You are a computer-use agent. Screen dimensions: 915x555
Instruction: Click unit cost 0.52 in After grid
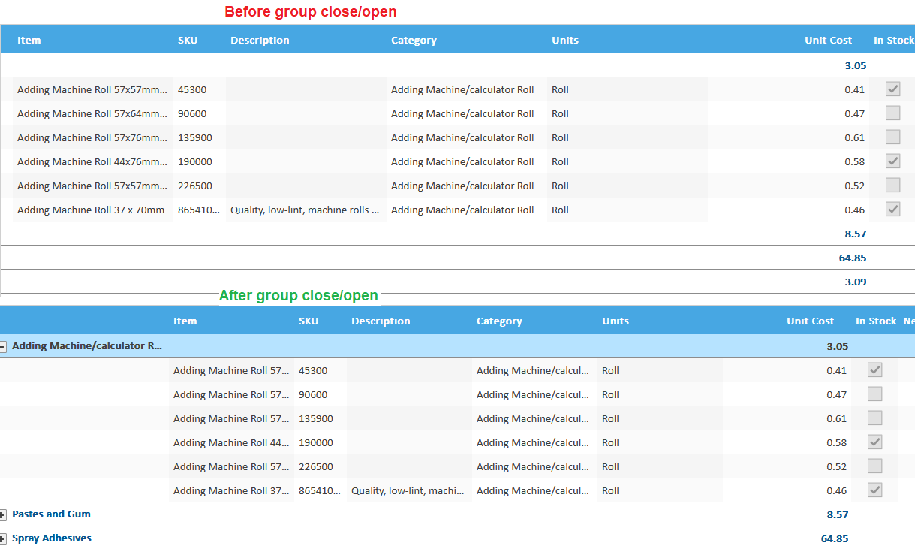[837, 466]
